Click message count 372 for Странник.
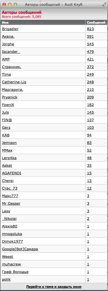This screenshot has height=291, width=108. point(90,67)
